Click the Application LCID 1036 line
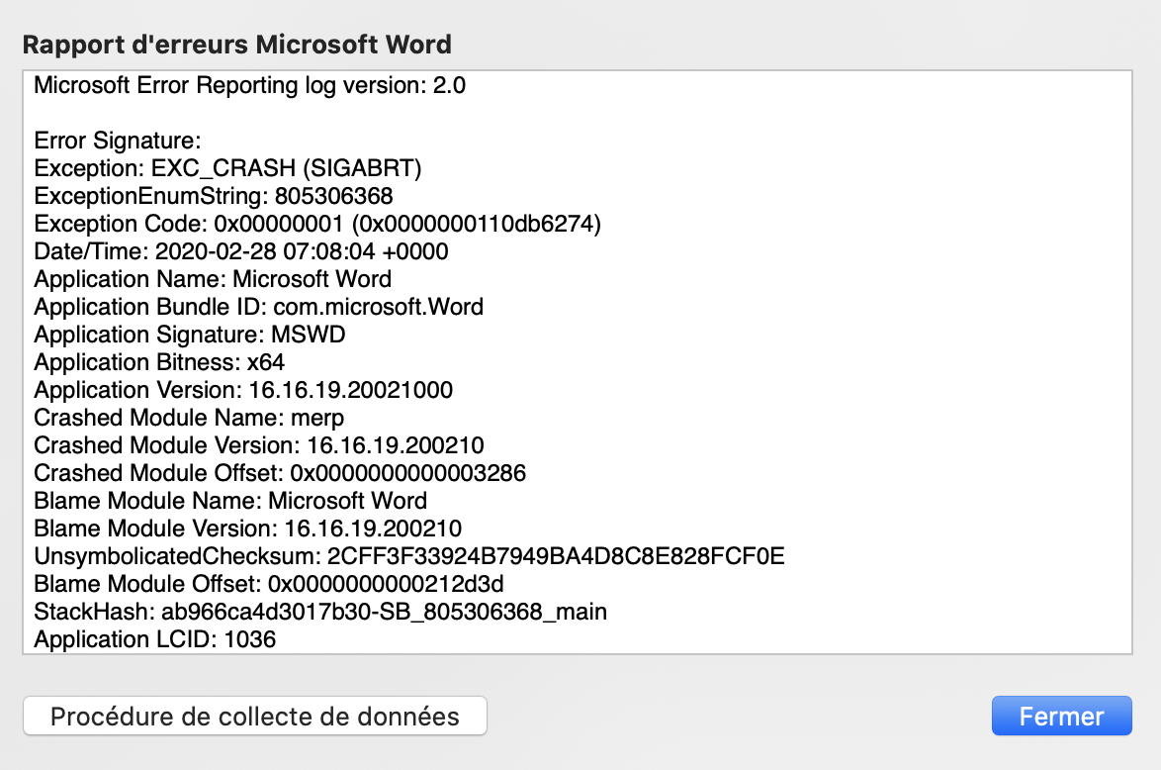The image size is (1161, 770). pos(154,639)
